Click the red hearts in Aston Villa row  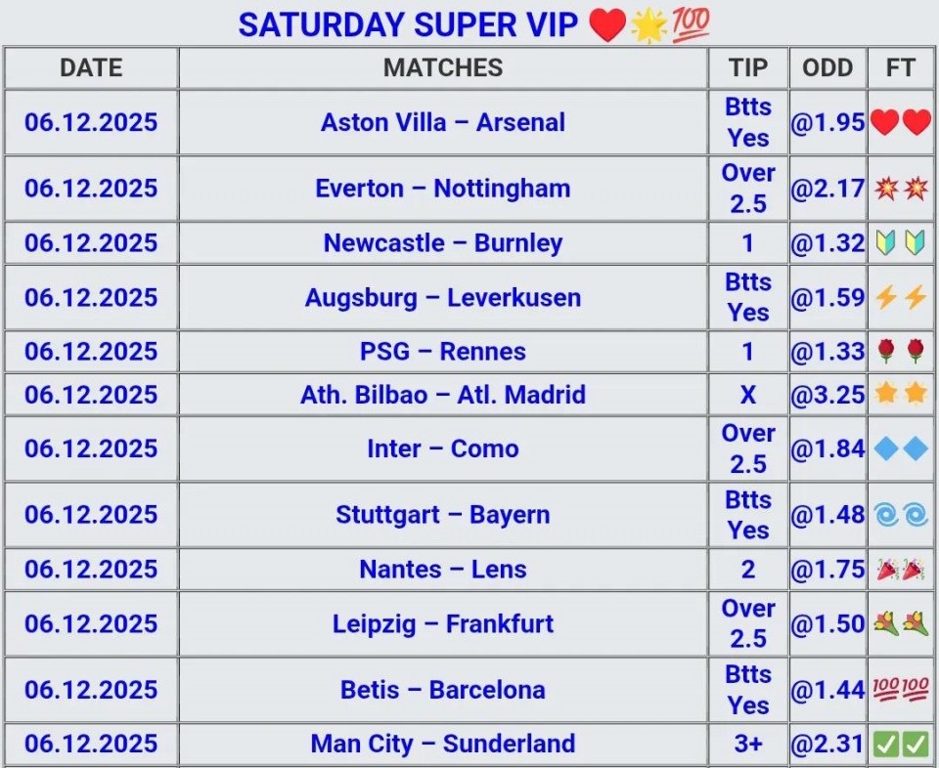tap(900, 123)
